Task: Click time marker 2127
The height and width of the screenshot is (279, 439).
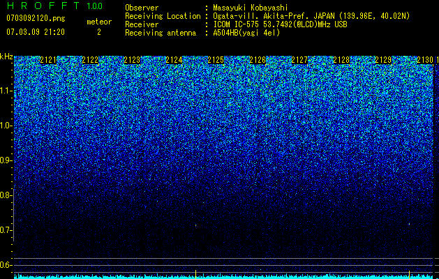Action: pos(299,60)
